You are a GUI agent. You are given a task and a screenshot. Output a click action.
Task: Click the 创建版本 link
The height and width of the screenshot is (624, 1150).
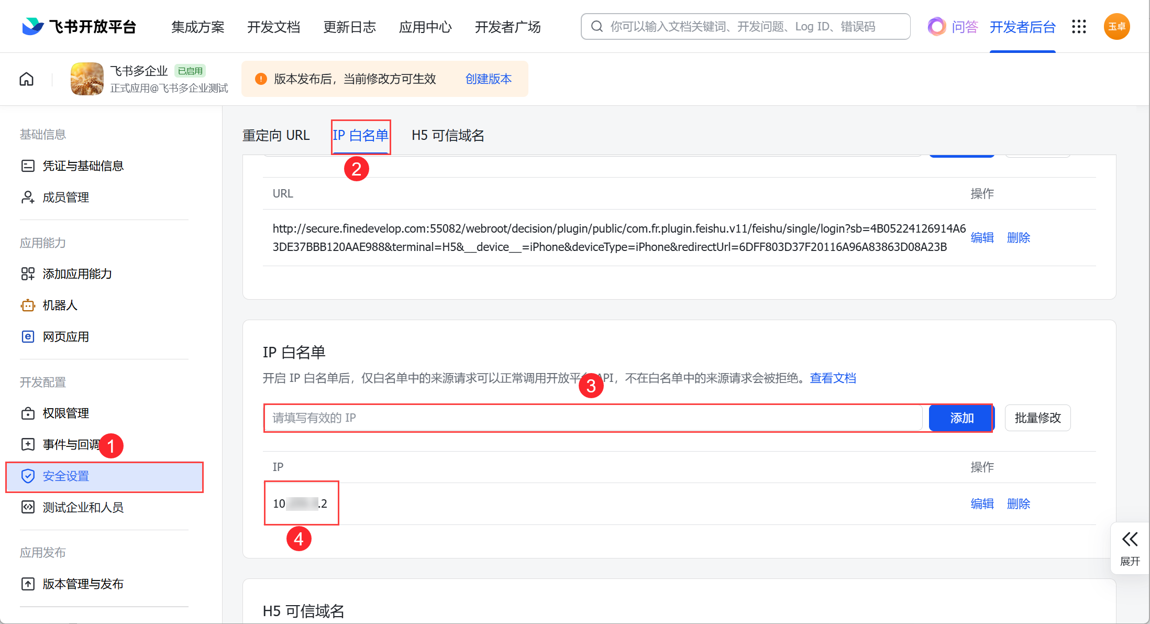(x=488, y=79)
